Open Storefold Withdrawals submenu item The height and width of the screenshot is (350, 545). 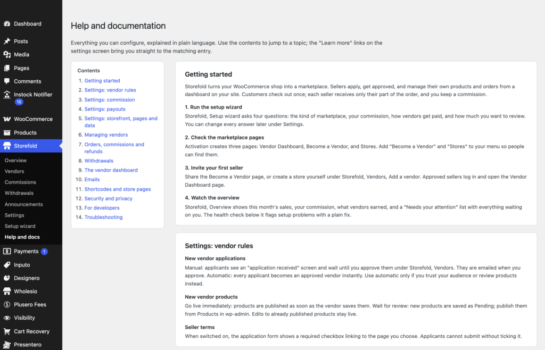[x=19, y=193]
